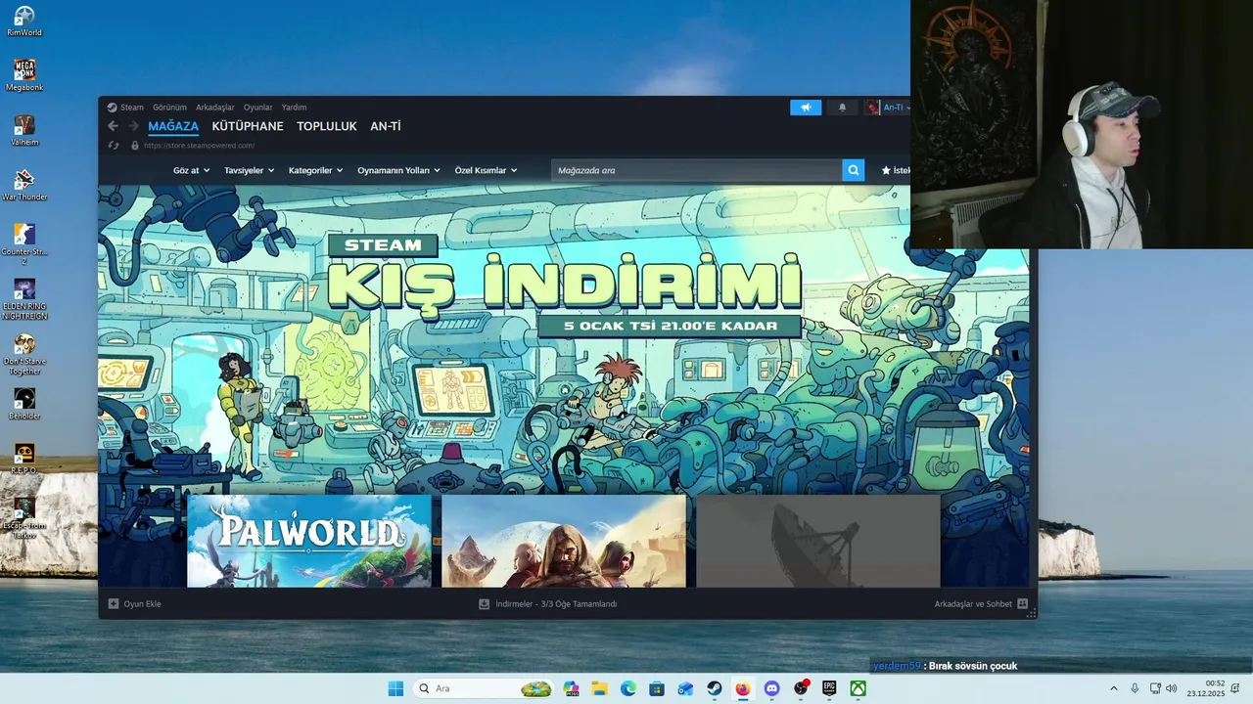Image resolution: width=1253 pixels, height=704 pixels.
Task: Open the Yardım menu
Action: (294, 108)
